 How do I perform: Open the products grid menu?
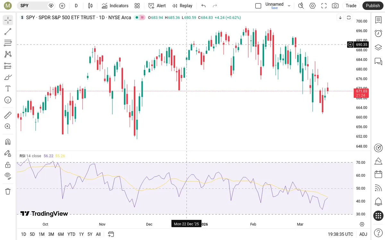click(x=378, y=216)
